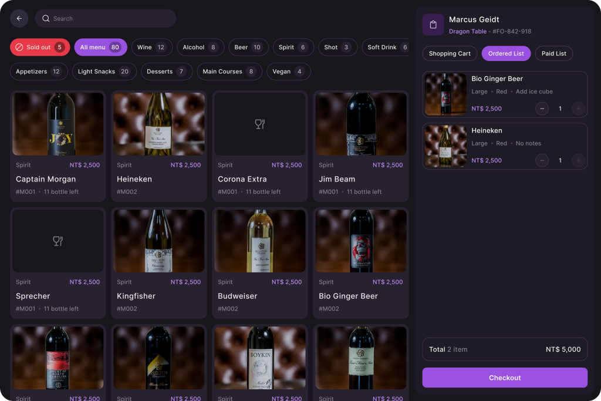Screen dimensions: 601x401
Task: Filter menu by Shot
Action: (337, 47)
